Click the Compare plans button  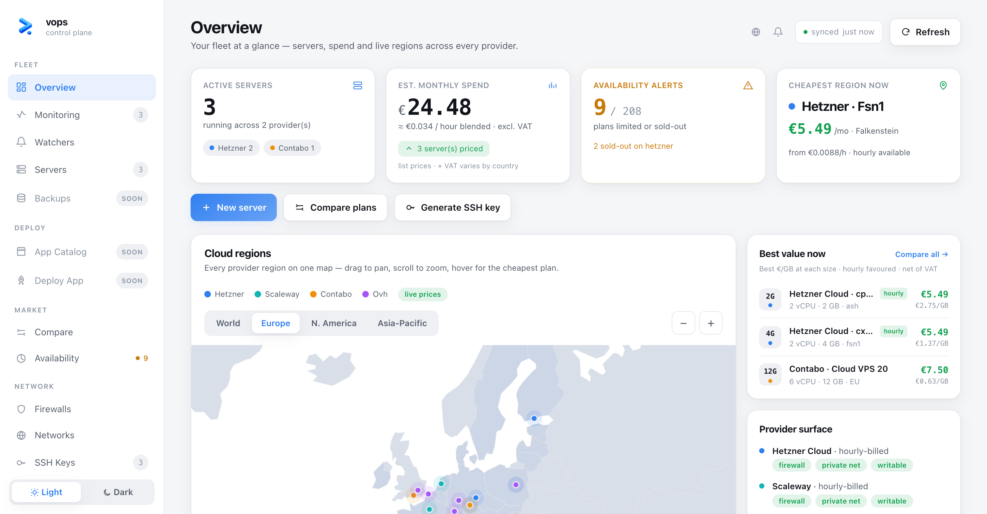(335, 207)
